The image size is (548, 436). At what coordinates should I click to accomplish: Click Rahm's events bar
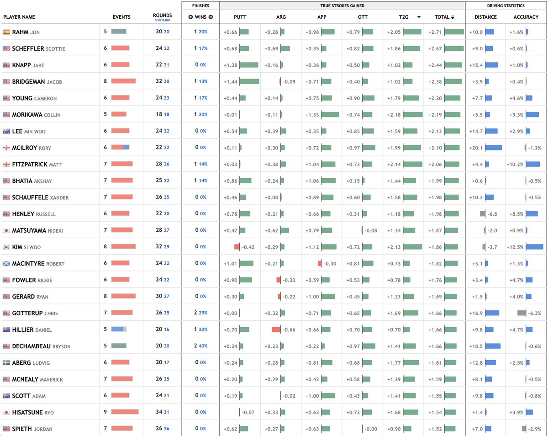[119, 32]
